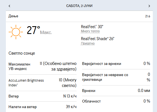
Task: Select the Максимален УВ-индекс row
Action: point(42,66)
